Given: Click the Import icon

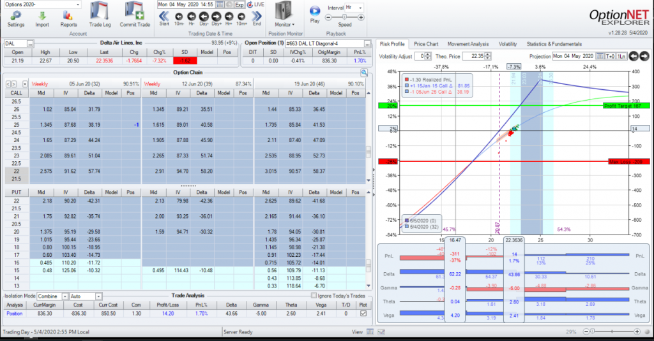Looking at the screenshot, I should pyautogui.click(x=42, y=14).
